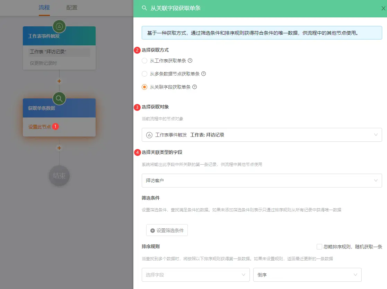The image size is (387, 289).
Task: Click 工作表 "拜访记录" text in trigger node
Action: (x=48, y=52)
